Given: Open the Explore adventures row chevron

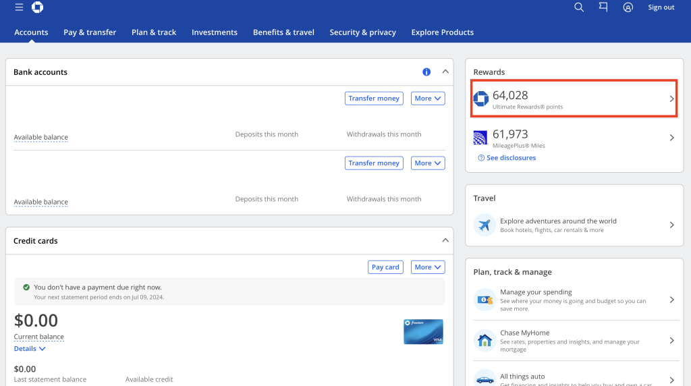Looking at the screenshot, I should pyautogui.click(x=671, y=225).
